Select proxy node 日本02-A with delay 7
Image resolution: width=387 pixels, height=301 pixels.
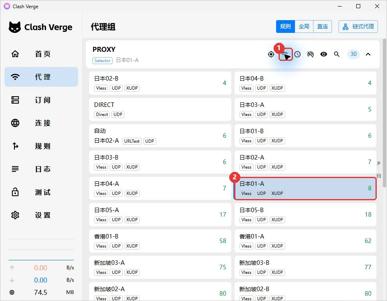pos(305,162)
